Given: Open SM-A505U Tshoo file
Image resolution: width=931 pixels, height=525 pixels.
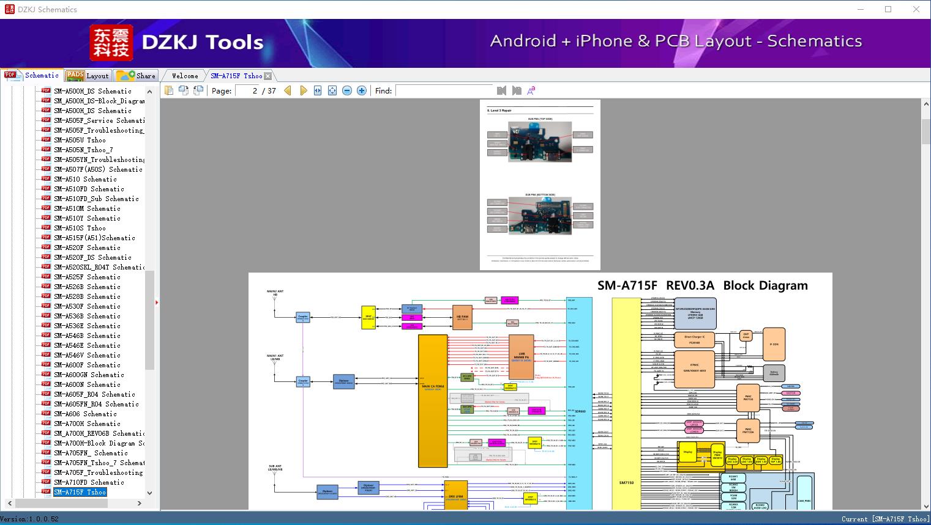Looking at the screenshot, I should (x=80, y=140).
